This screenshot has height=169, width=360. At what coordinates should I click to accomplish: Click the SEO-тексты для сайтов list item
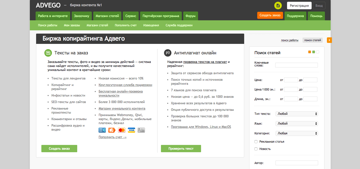69,102
